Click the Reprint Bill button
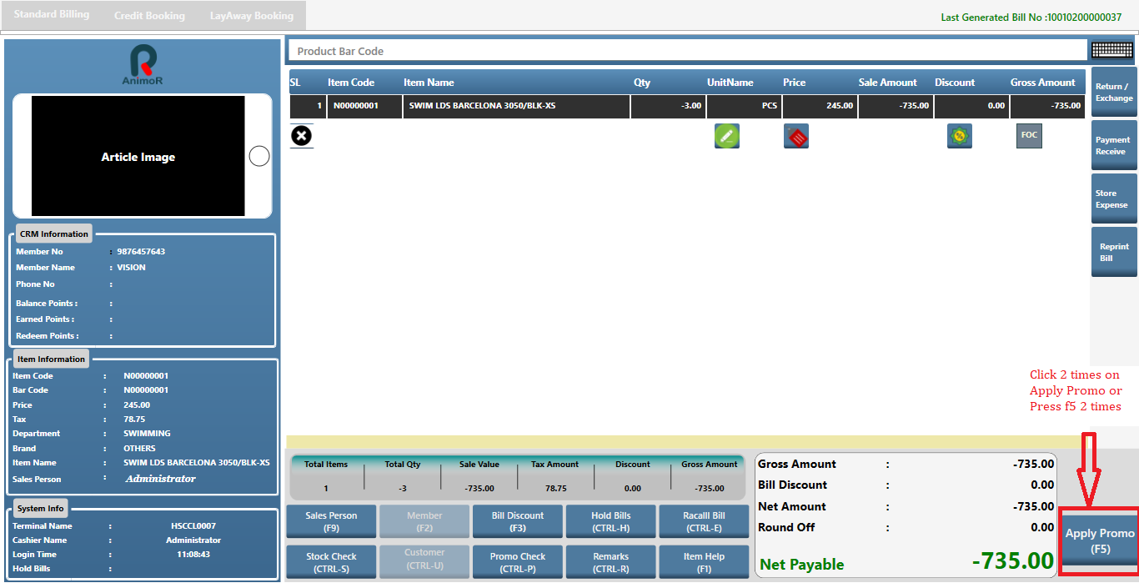Image resolution: width=1139 pixels, height=583 pixels. [x=1114, y=252]
